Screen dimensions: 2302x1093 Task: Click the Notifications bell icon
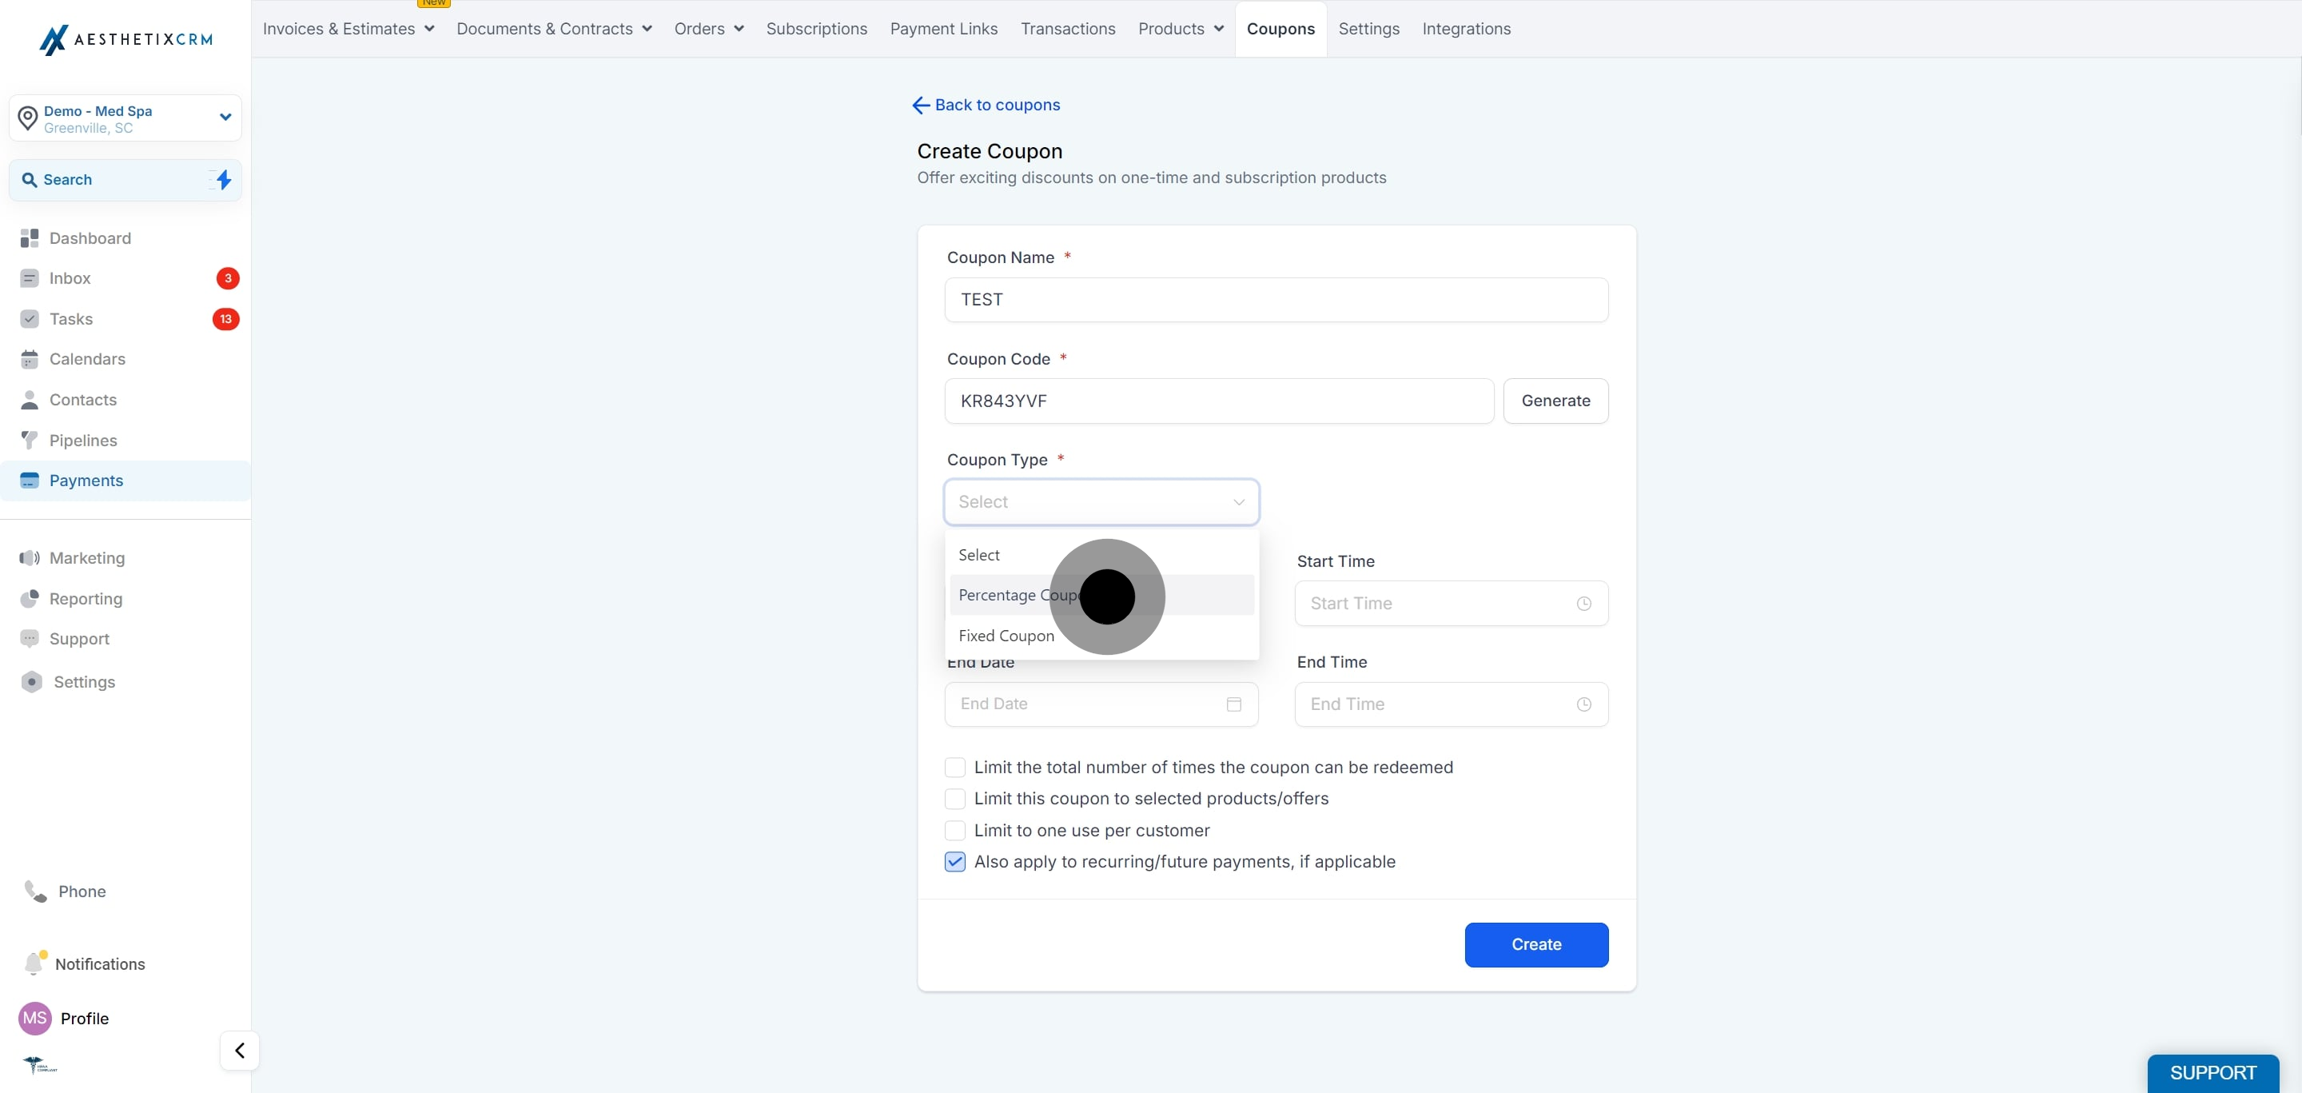(x=34, y=963)
